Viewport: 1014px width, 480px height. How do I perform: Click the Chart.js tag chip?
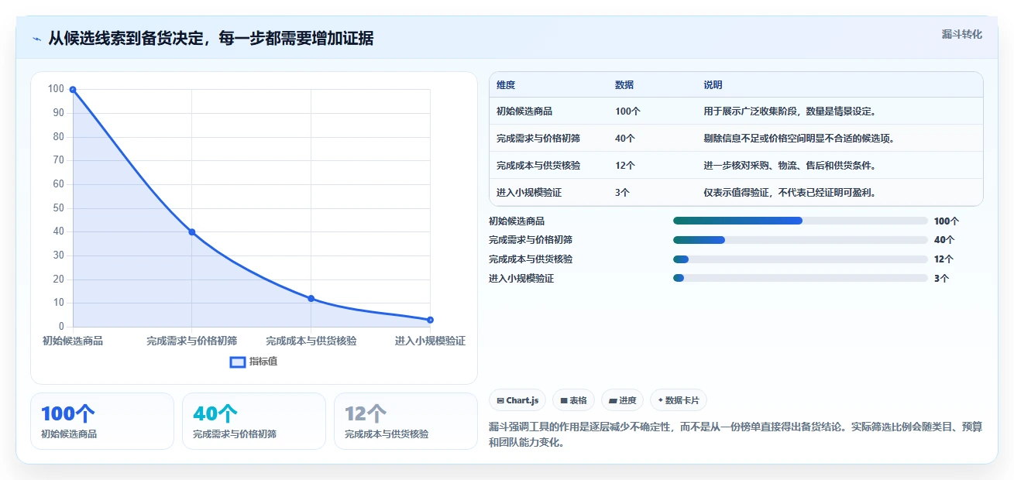pyautogui.click(x=517, y=400)
